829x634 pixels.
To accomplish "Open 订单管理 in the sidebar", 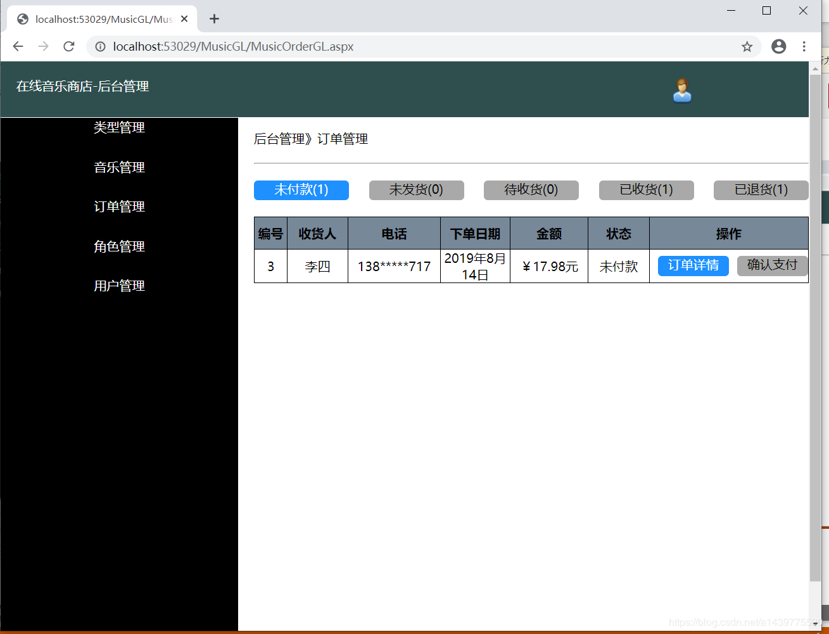I will [x=119, y=206].
